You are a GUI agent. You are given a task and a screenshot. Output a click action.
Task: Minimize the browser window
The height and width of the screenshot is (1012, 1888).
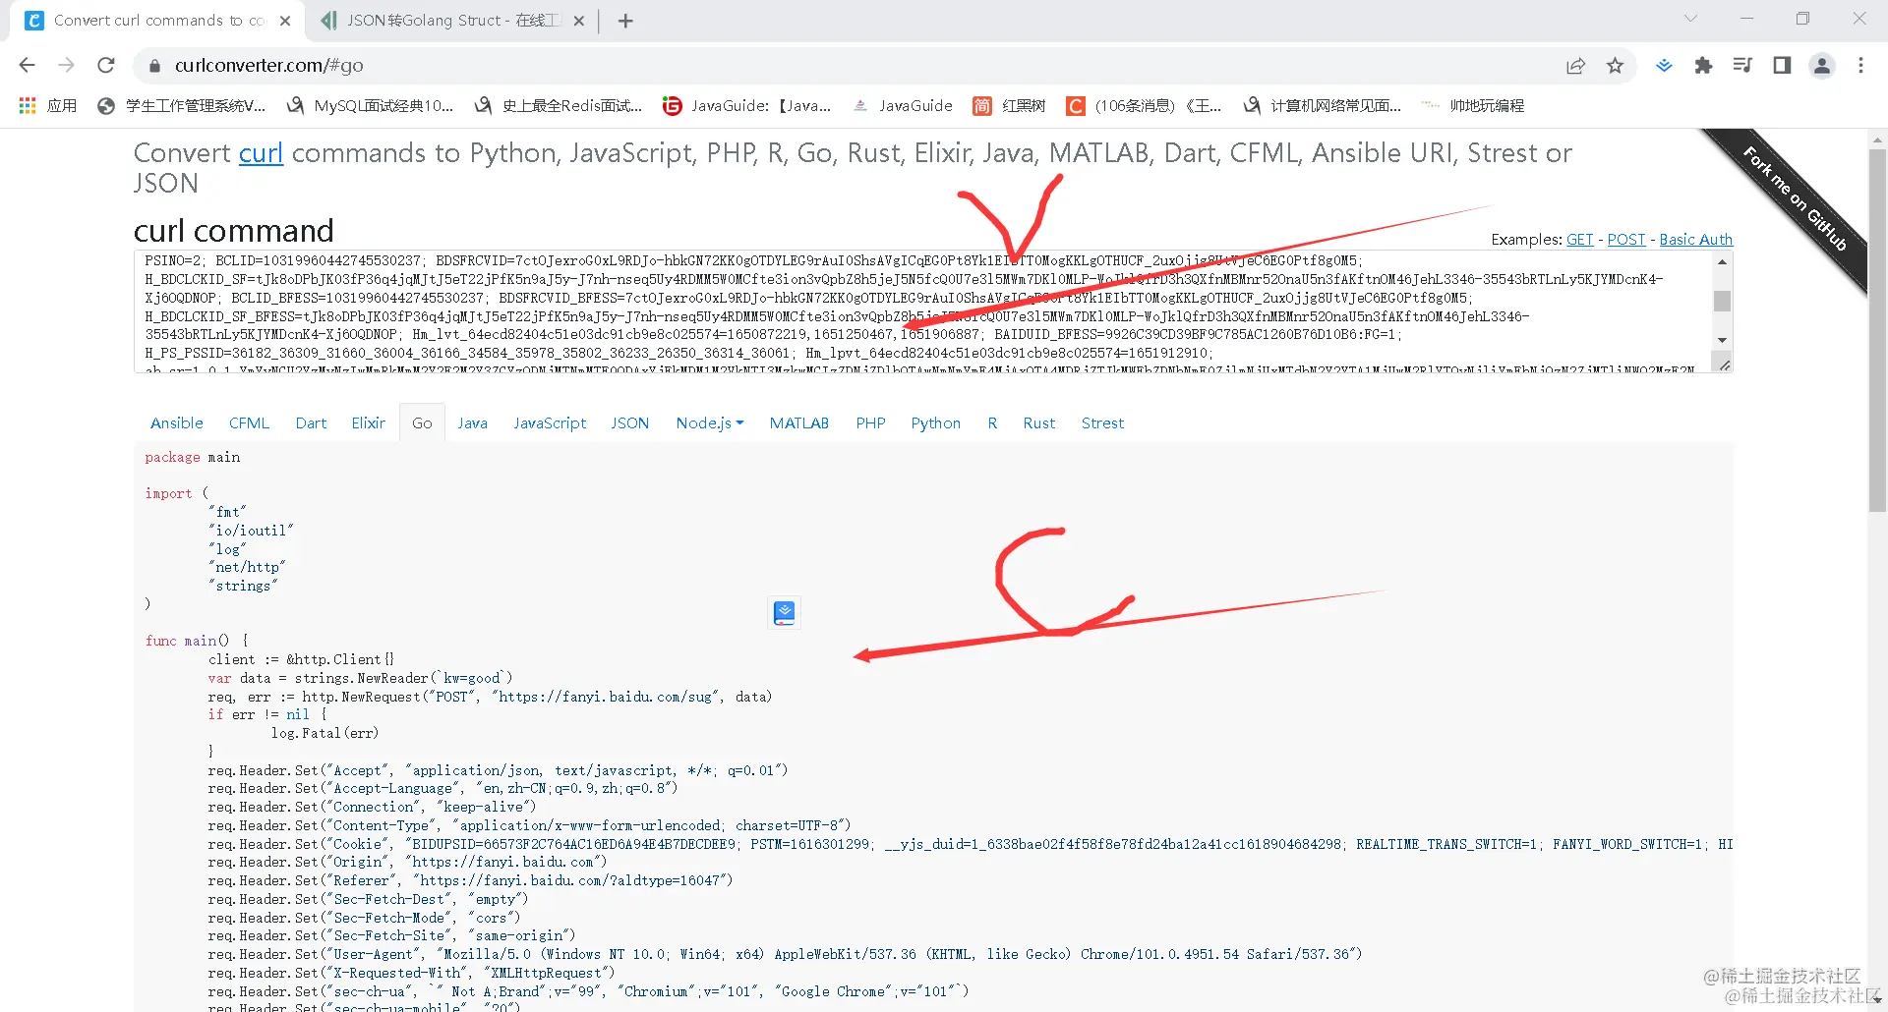tap(1746, 19)
